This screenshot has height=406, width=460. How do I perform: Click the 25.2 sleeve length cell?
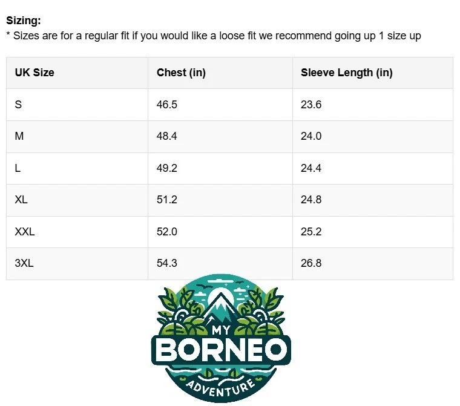(311, 232)
